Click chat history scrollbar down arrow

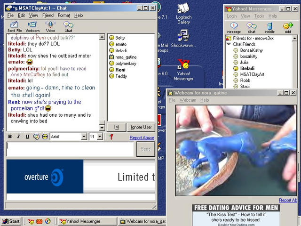[102, 128]
